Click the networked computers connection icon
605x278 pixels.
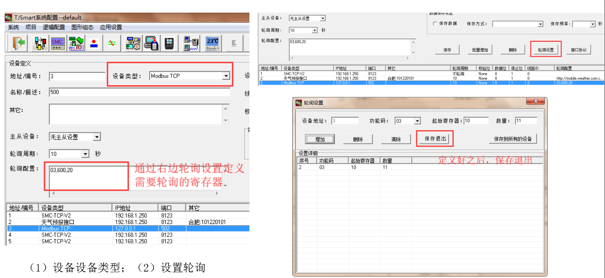(x=191, y=43)
